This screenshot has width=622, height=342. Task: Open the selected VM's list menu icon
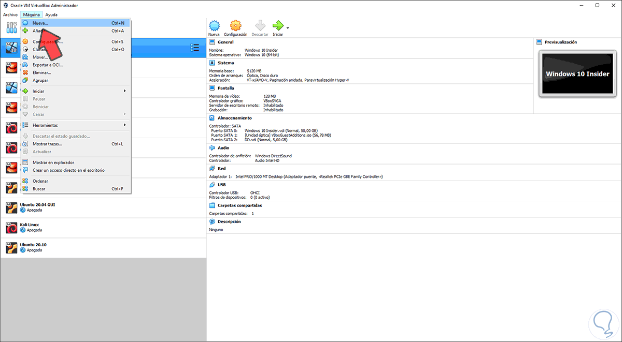tap(195, 48)
